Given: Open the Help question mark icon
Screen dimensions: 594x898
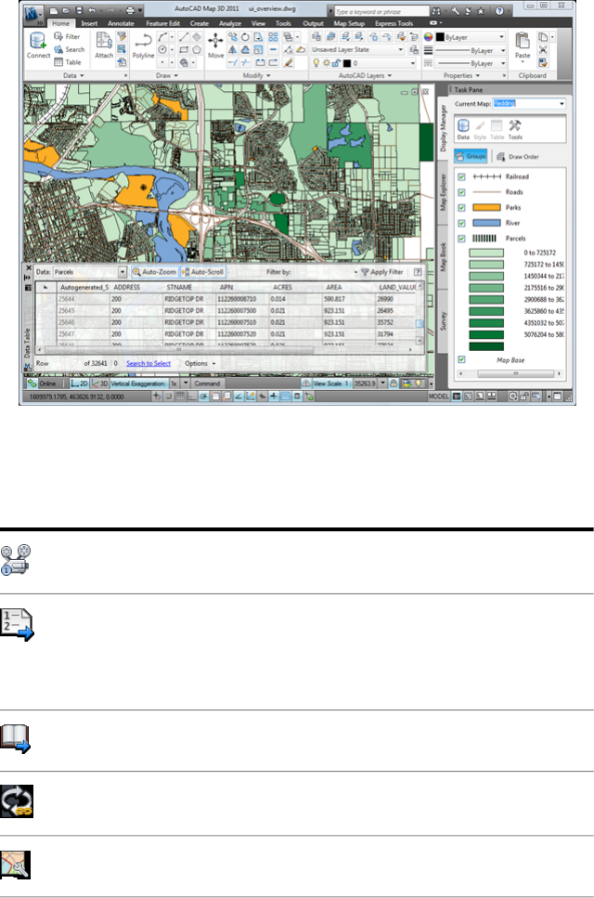Looking at the screenshot, I should (499, 11).
